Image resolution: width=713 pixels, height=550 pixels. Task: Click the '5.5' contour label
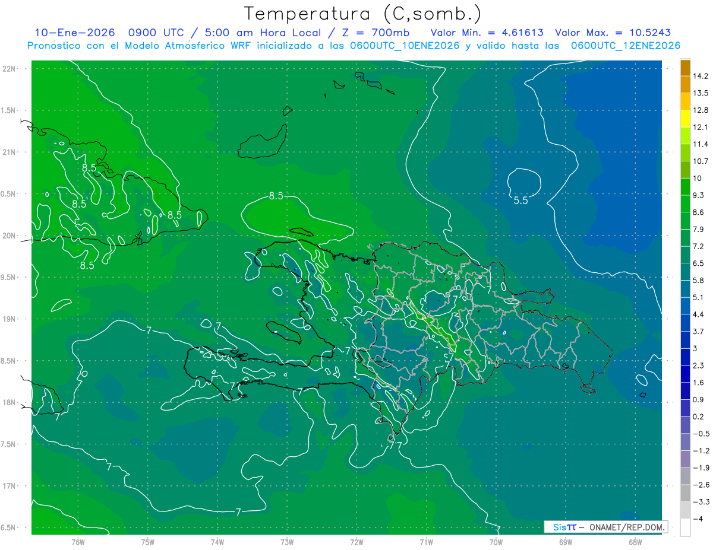tap(520, 201)
